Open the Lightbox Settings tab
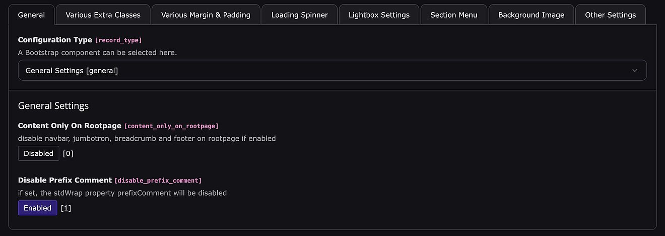665x236 pixels. (x=379, y=15)
